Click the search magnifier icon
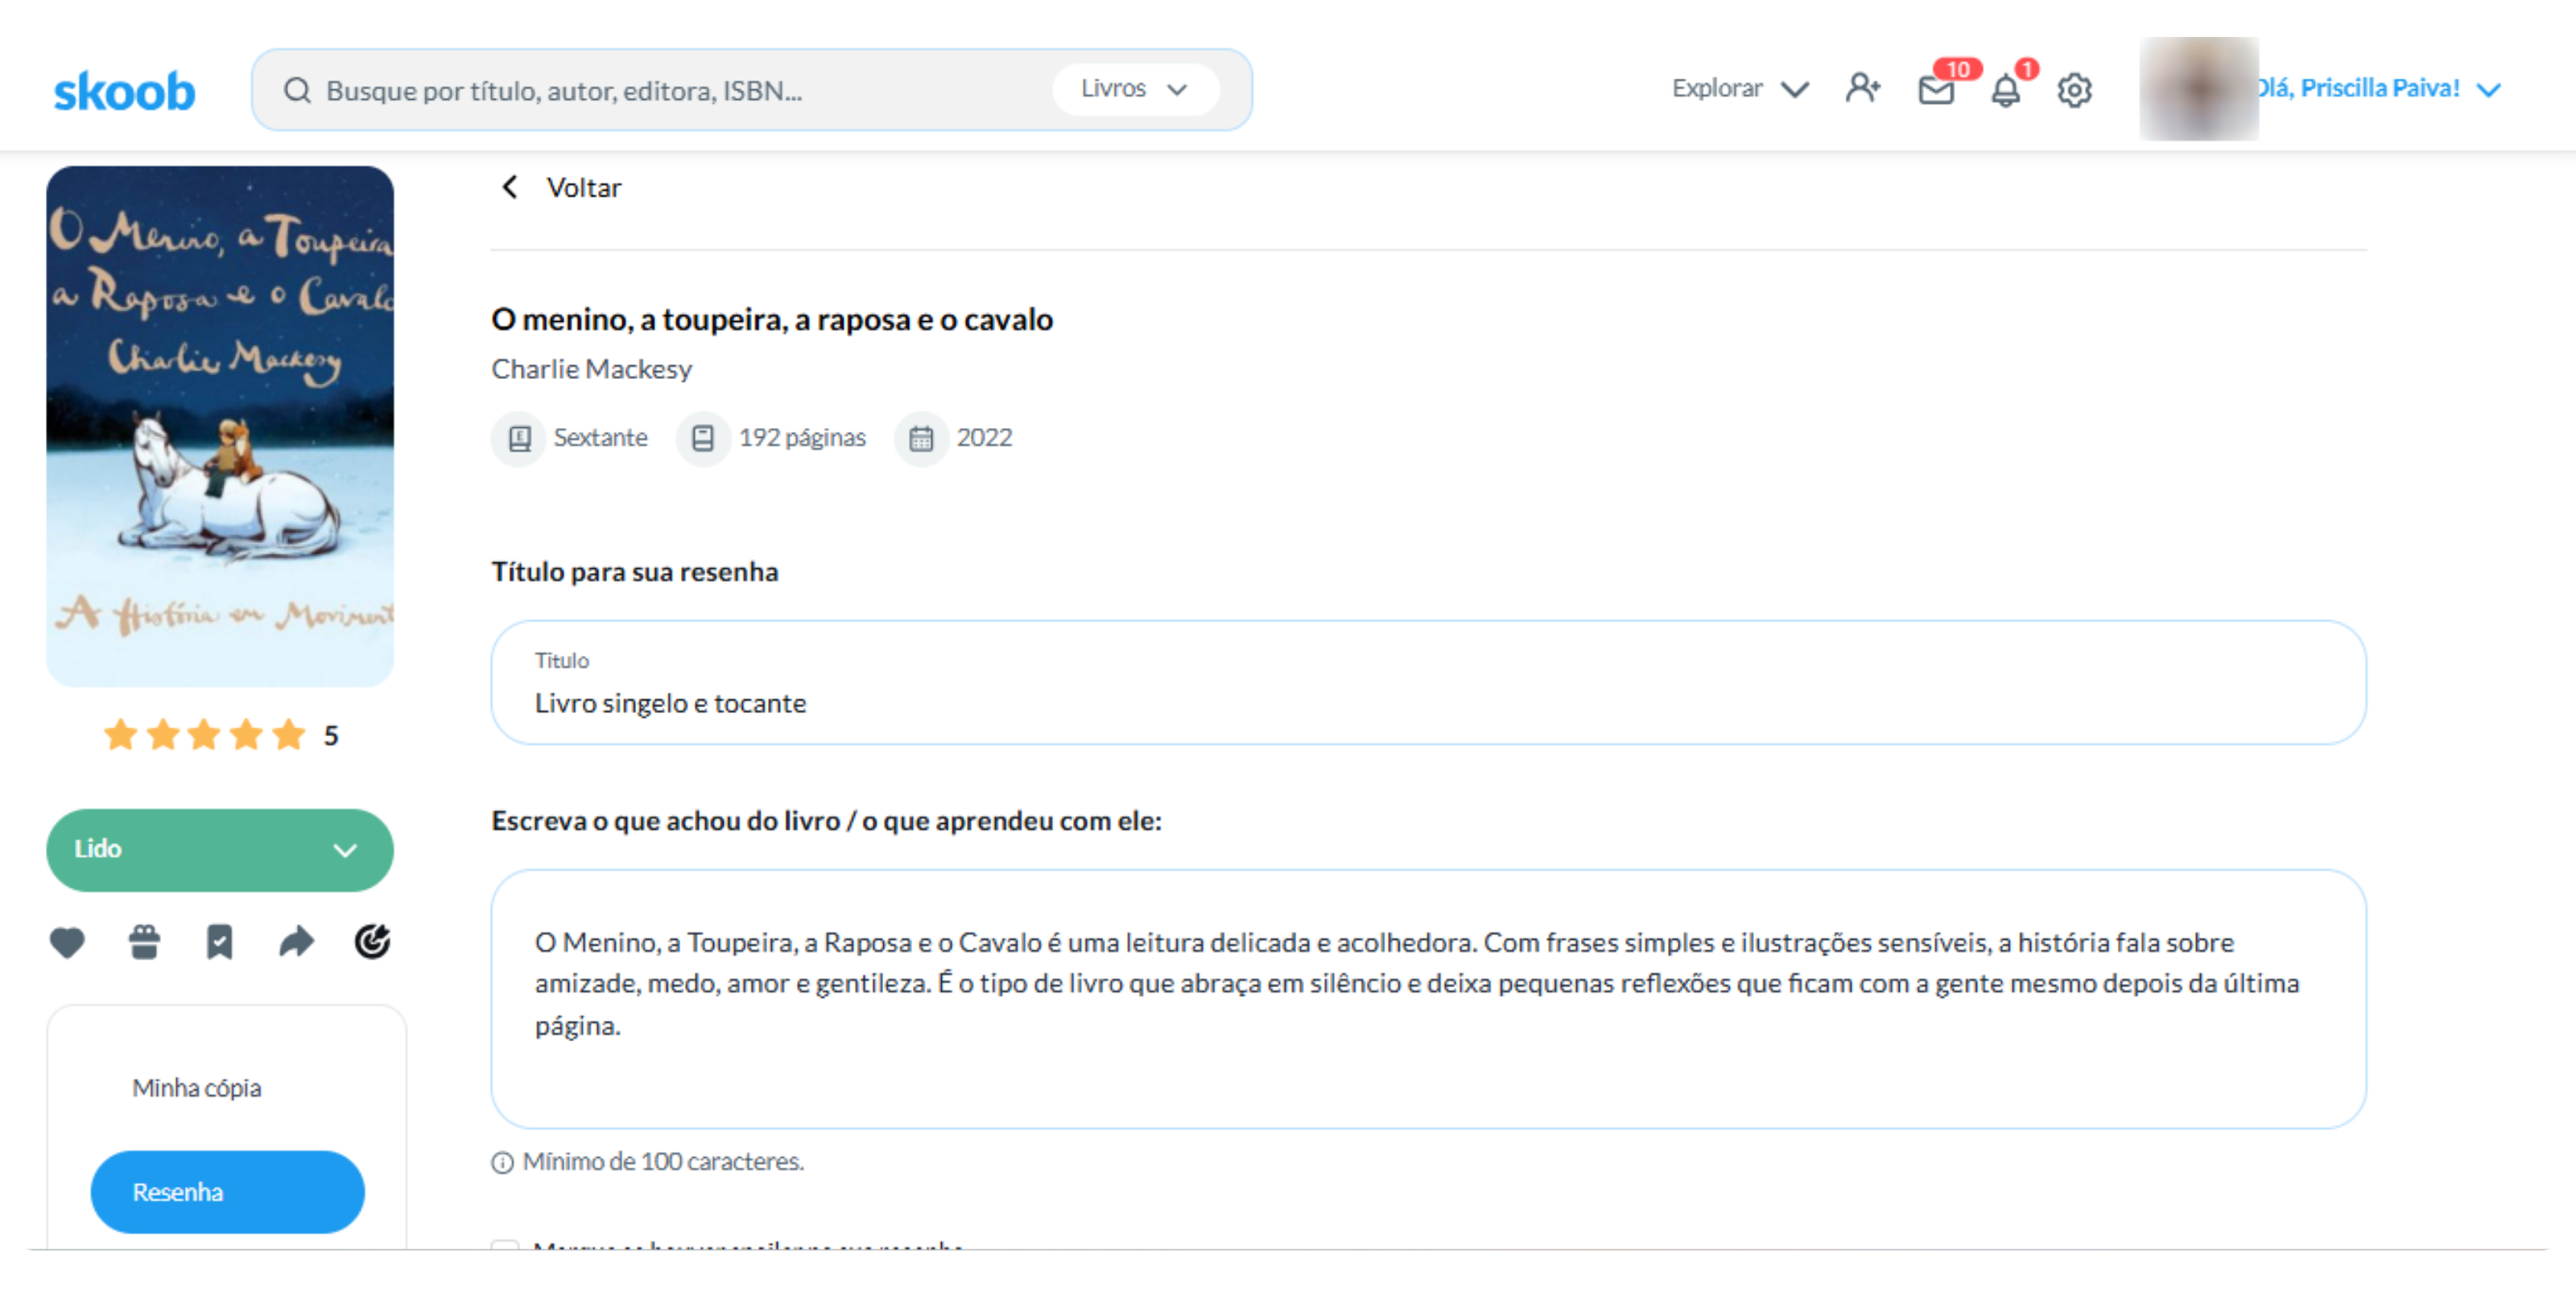This screenshot has width=2576, height=1289. point(297,91)
